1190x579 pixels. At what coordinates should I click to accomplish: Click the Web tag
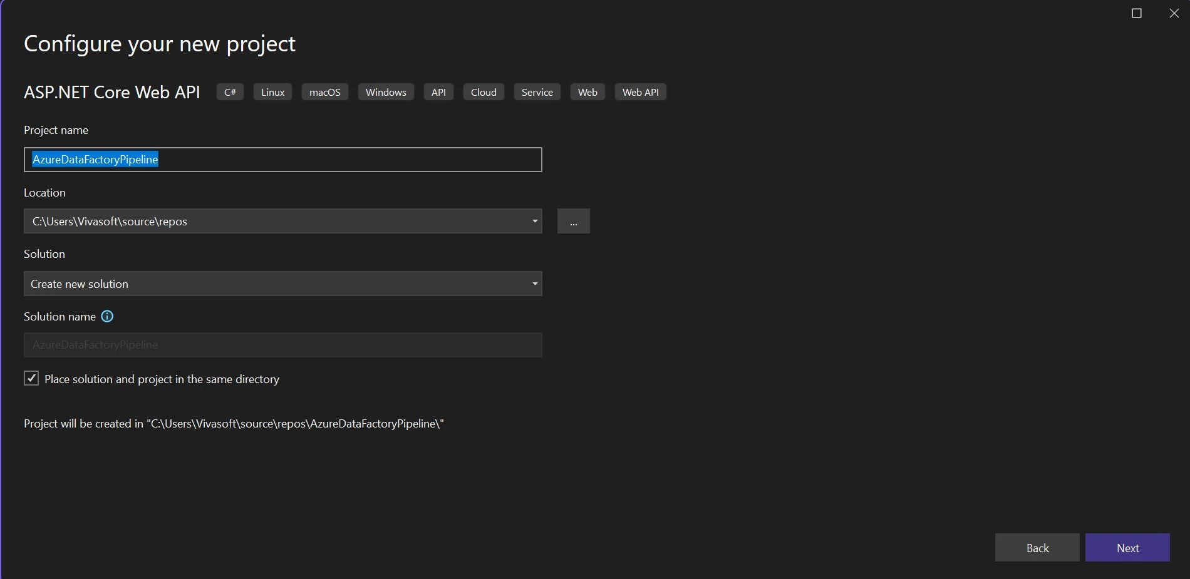[x=587, y=92]
